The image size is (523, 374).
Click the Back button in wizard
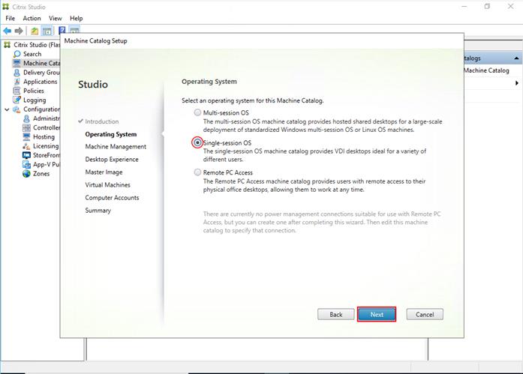pos(336,314)
